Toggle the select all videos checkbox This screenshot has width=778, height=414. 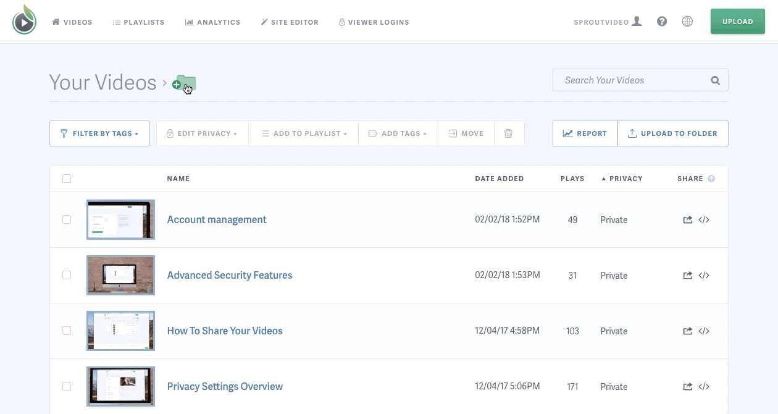67,179
